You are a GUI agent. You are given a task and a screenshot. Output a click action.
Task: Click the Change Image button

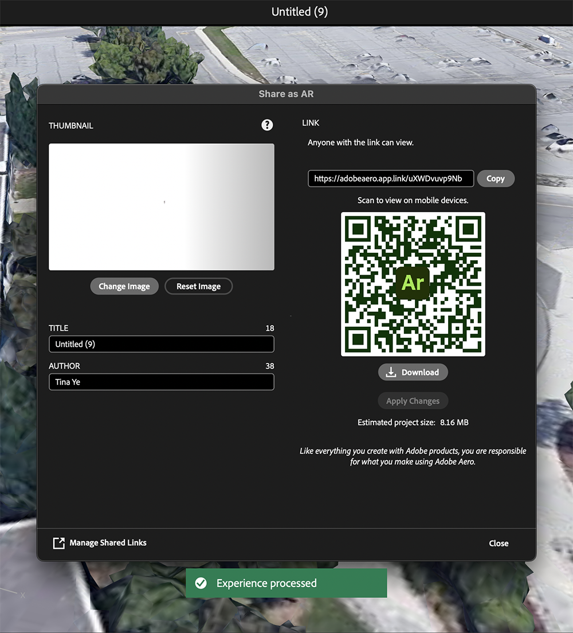(124, 286)
